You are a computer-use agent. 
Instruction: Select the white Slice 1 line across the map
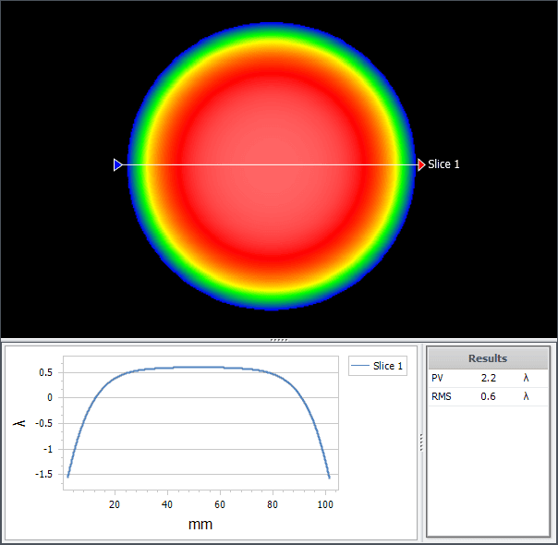click(268, 164)
